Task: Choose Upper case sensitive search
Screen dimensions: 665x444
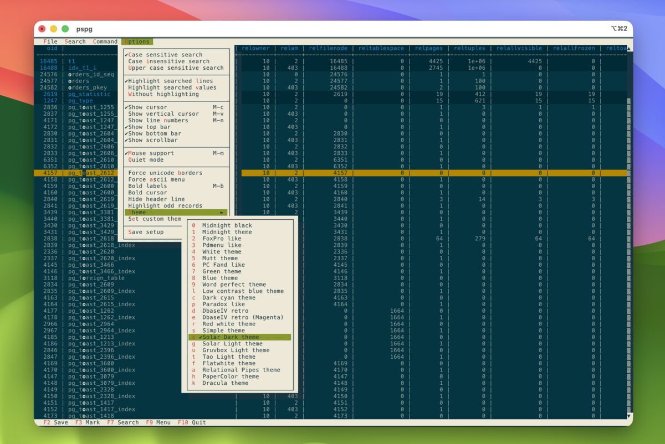Action: tap(177, 68)
